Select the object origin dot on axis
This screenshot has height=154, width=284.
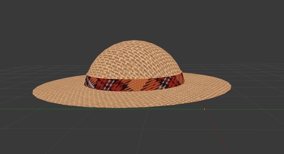(204, 109)
